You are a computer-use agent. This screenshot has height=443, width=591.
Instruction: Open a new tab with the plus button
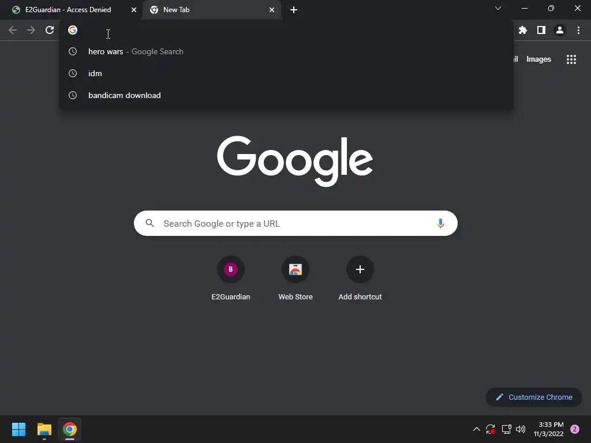[294, 10]
